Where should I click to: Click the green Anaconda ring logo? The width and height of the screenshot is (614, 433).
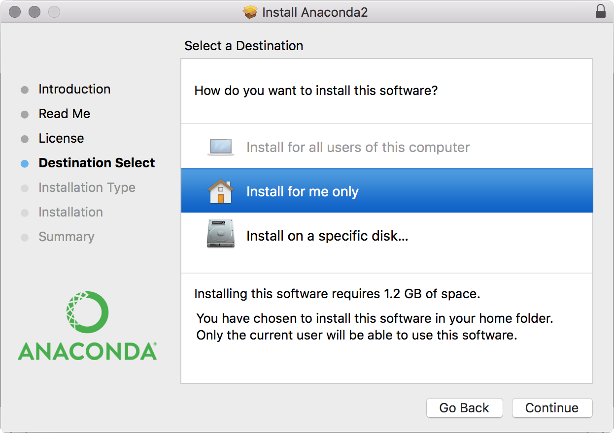tap(87, 312)
